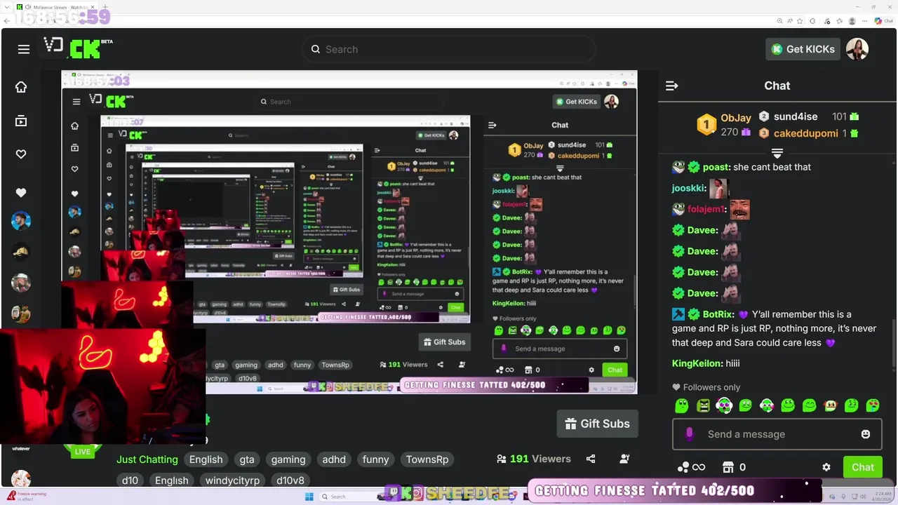Select sund4ise in the gifters leaderboard

tap(796, 117)
